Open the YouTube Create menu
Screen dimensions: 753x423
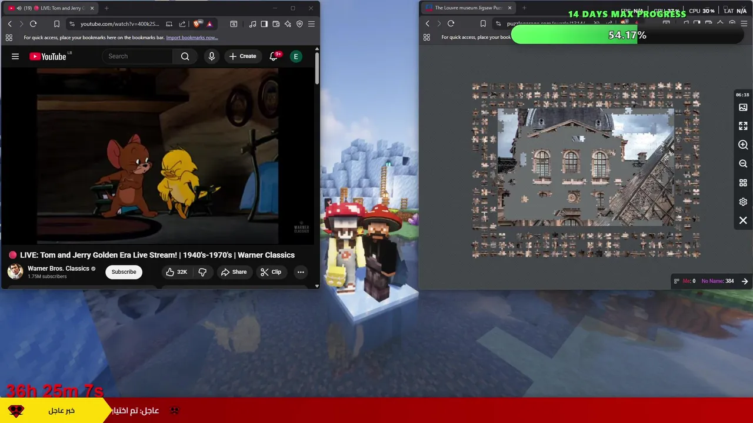point(242,56)
